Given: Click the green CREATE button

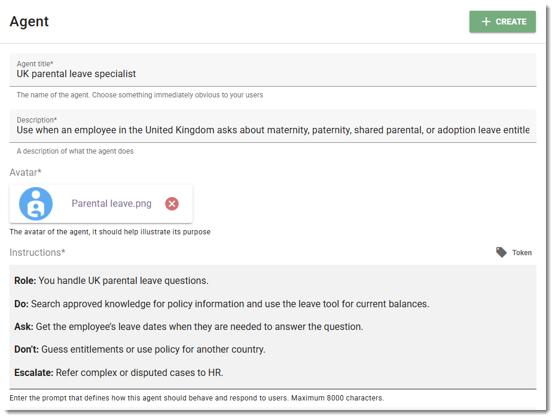Looking at the screenshot, I should coord(502,22).
